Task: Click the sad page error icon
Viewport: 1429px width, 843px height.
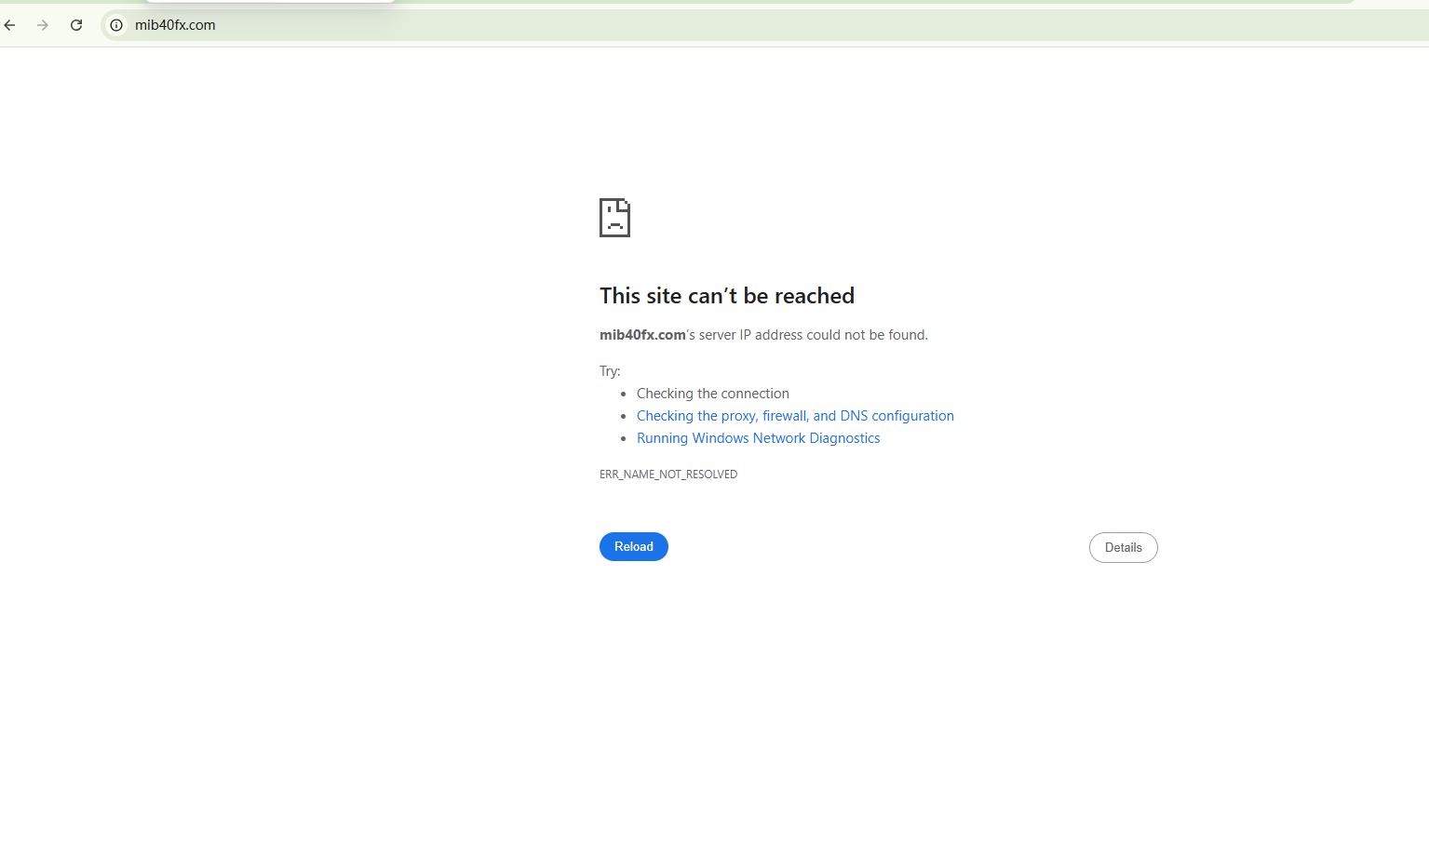Action: 614,218
